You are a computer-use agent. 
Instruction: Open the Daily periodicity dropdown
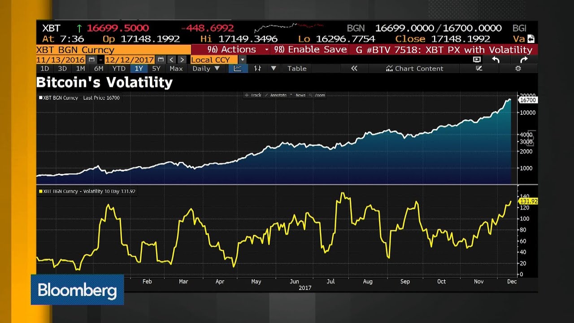click(206, 69)
